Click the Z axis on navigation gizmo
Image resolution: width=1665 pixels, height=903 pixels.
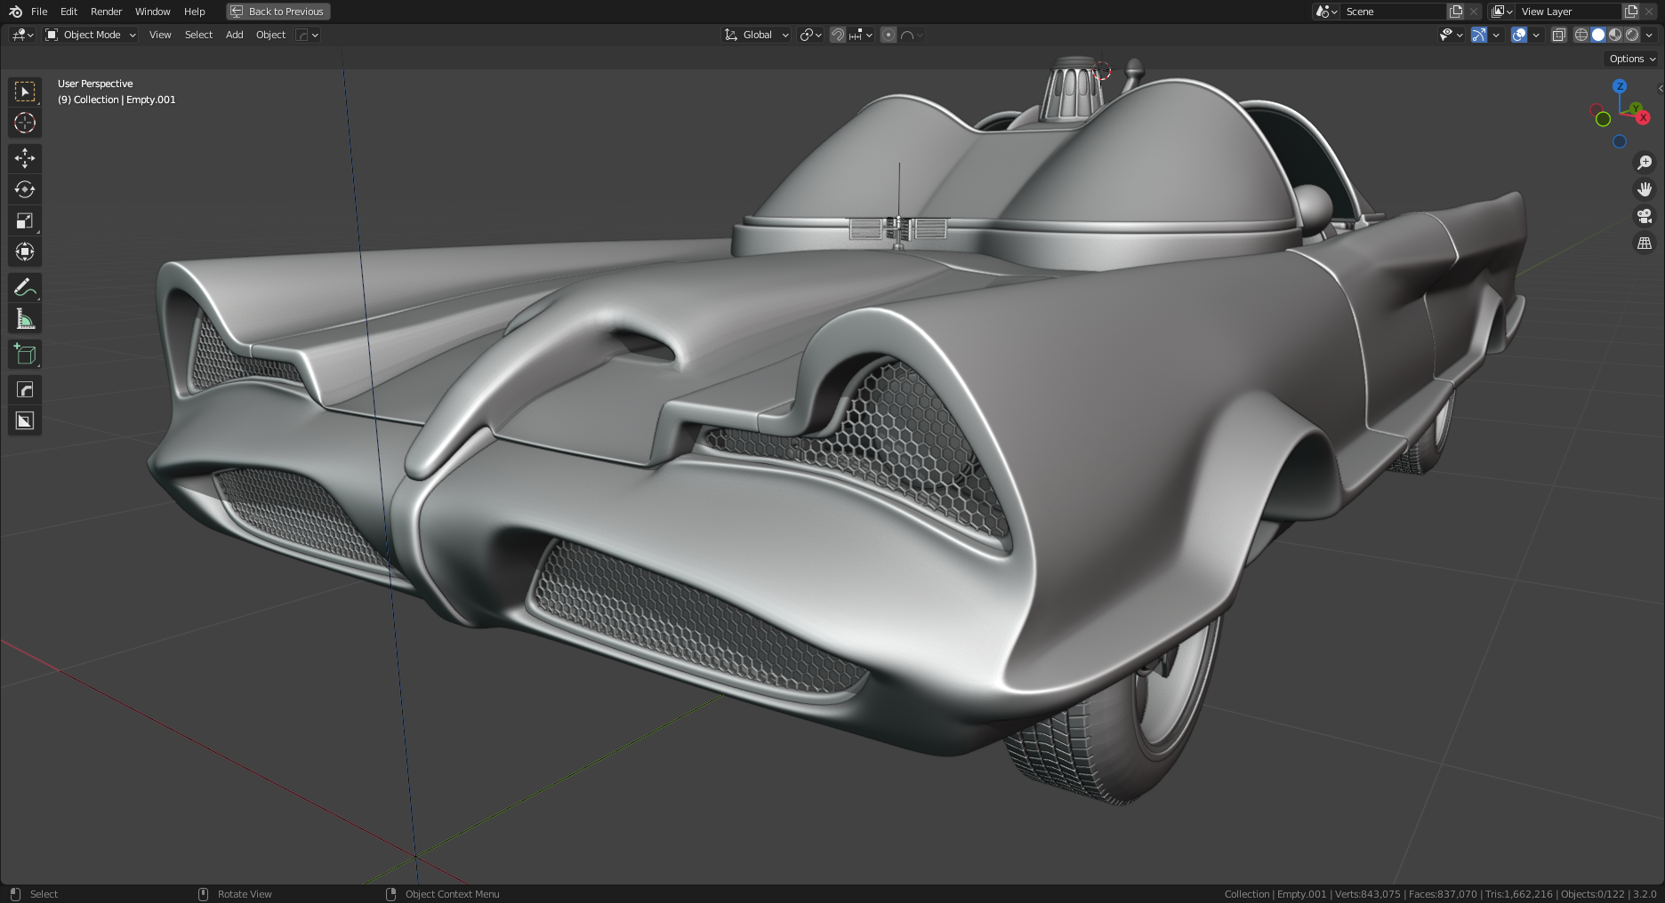click(x=1620, y=86)
